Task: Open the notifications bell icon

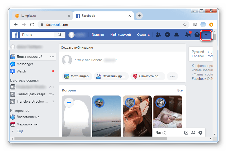Action: [176, 35]
